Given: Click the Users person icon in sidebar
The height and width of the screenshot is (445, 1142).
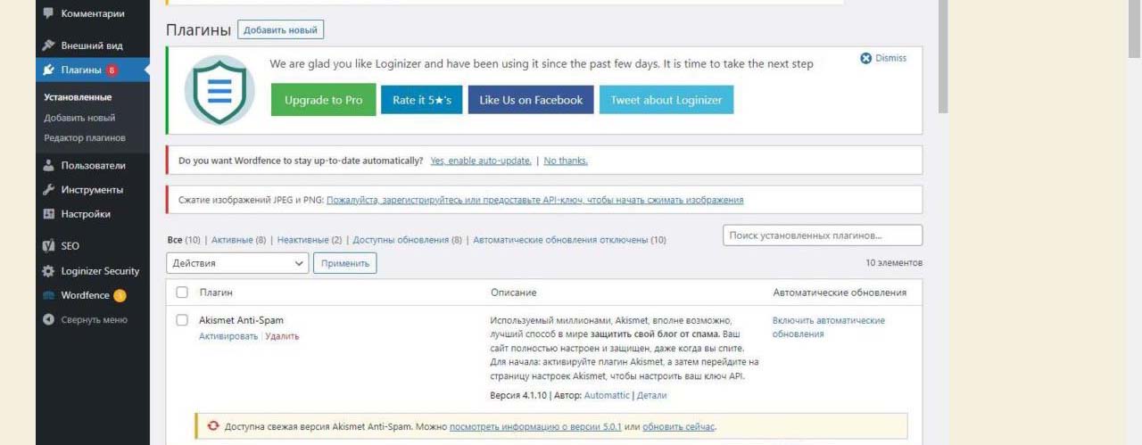Looking at the screenshot, I should (x=49, y=166).
